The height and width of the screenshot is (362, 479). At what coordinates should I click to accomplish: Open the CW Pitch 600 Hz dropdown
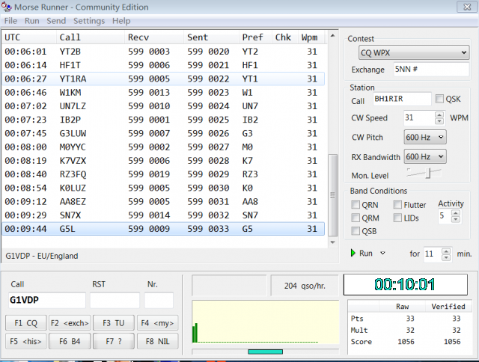425,137
